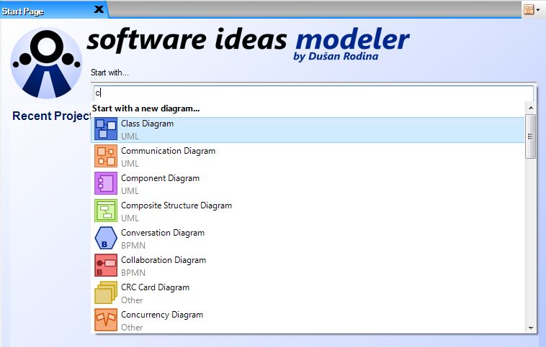Select Composite Structure Diagram entry

tap(308, 211)
